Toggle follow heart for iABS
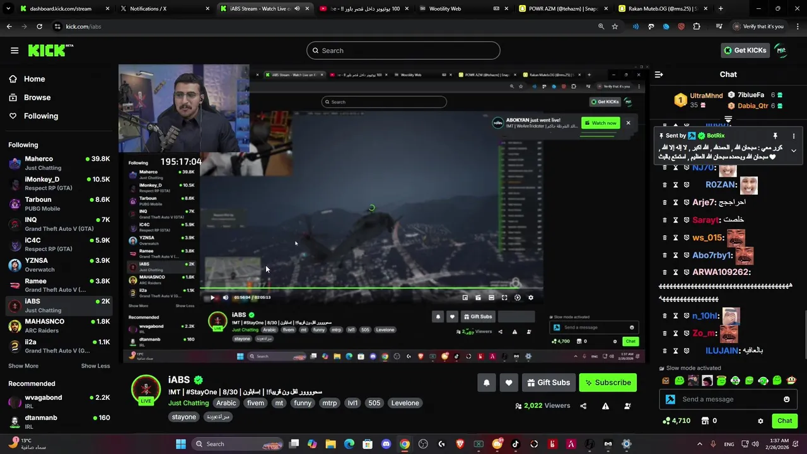 point(509,383)
